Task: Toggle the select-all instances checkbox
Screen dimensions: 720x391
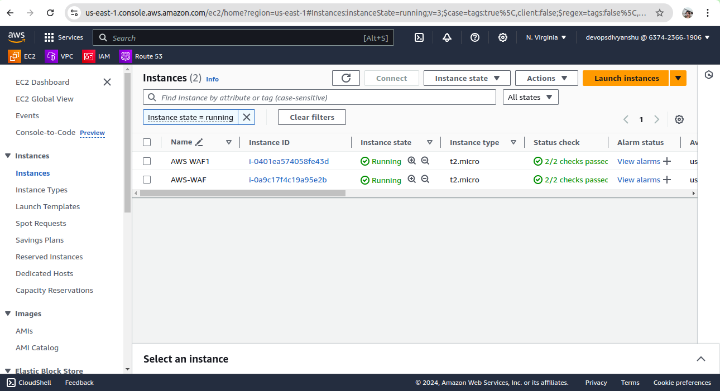Action: (x=147, y=142)
